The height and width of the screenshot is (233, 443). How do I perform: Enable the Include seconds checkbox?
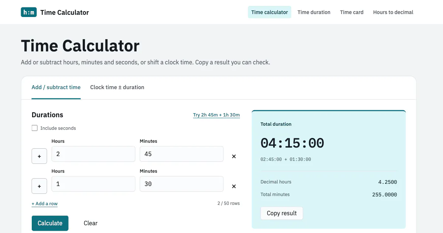[35, 128]
